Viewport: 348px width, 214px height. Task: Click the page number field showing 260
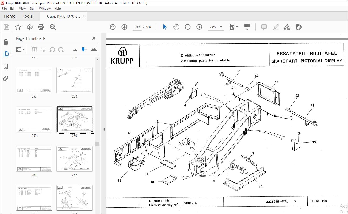[x=137, y=27]
